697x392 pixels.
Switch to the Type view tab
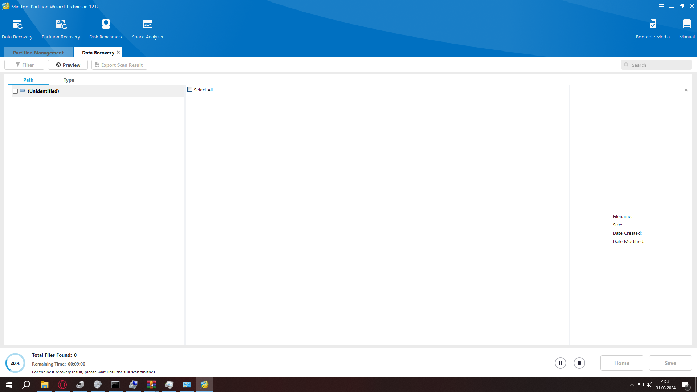69,80
